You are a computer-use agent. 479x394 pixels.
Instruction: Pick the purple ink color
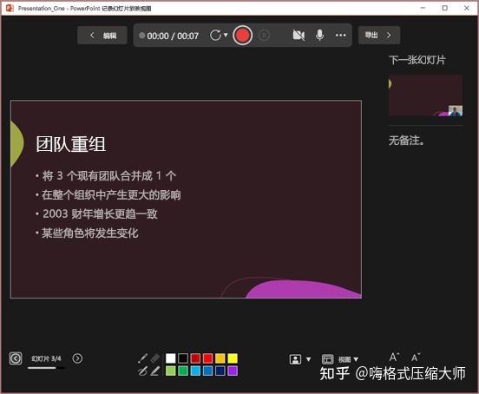(233, 371)
